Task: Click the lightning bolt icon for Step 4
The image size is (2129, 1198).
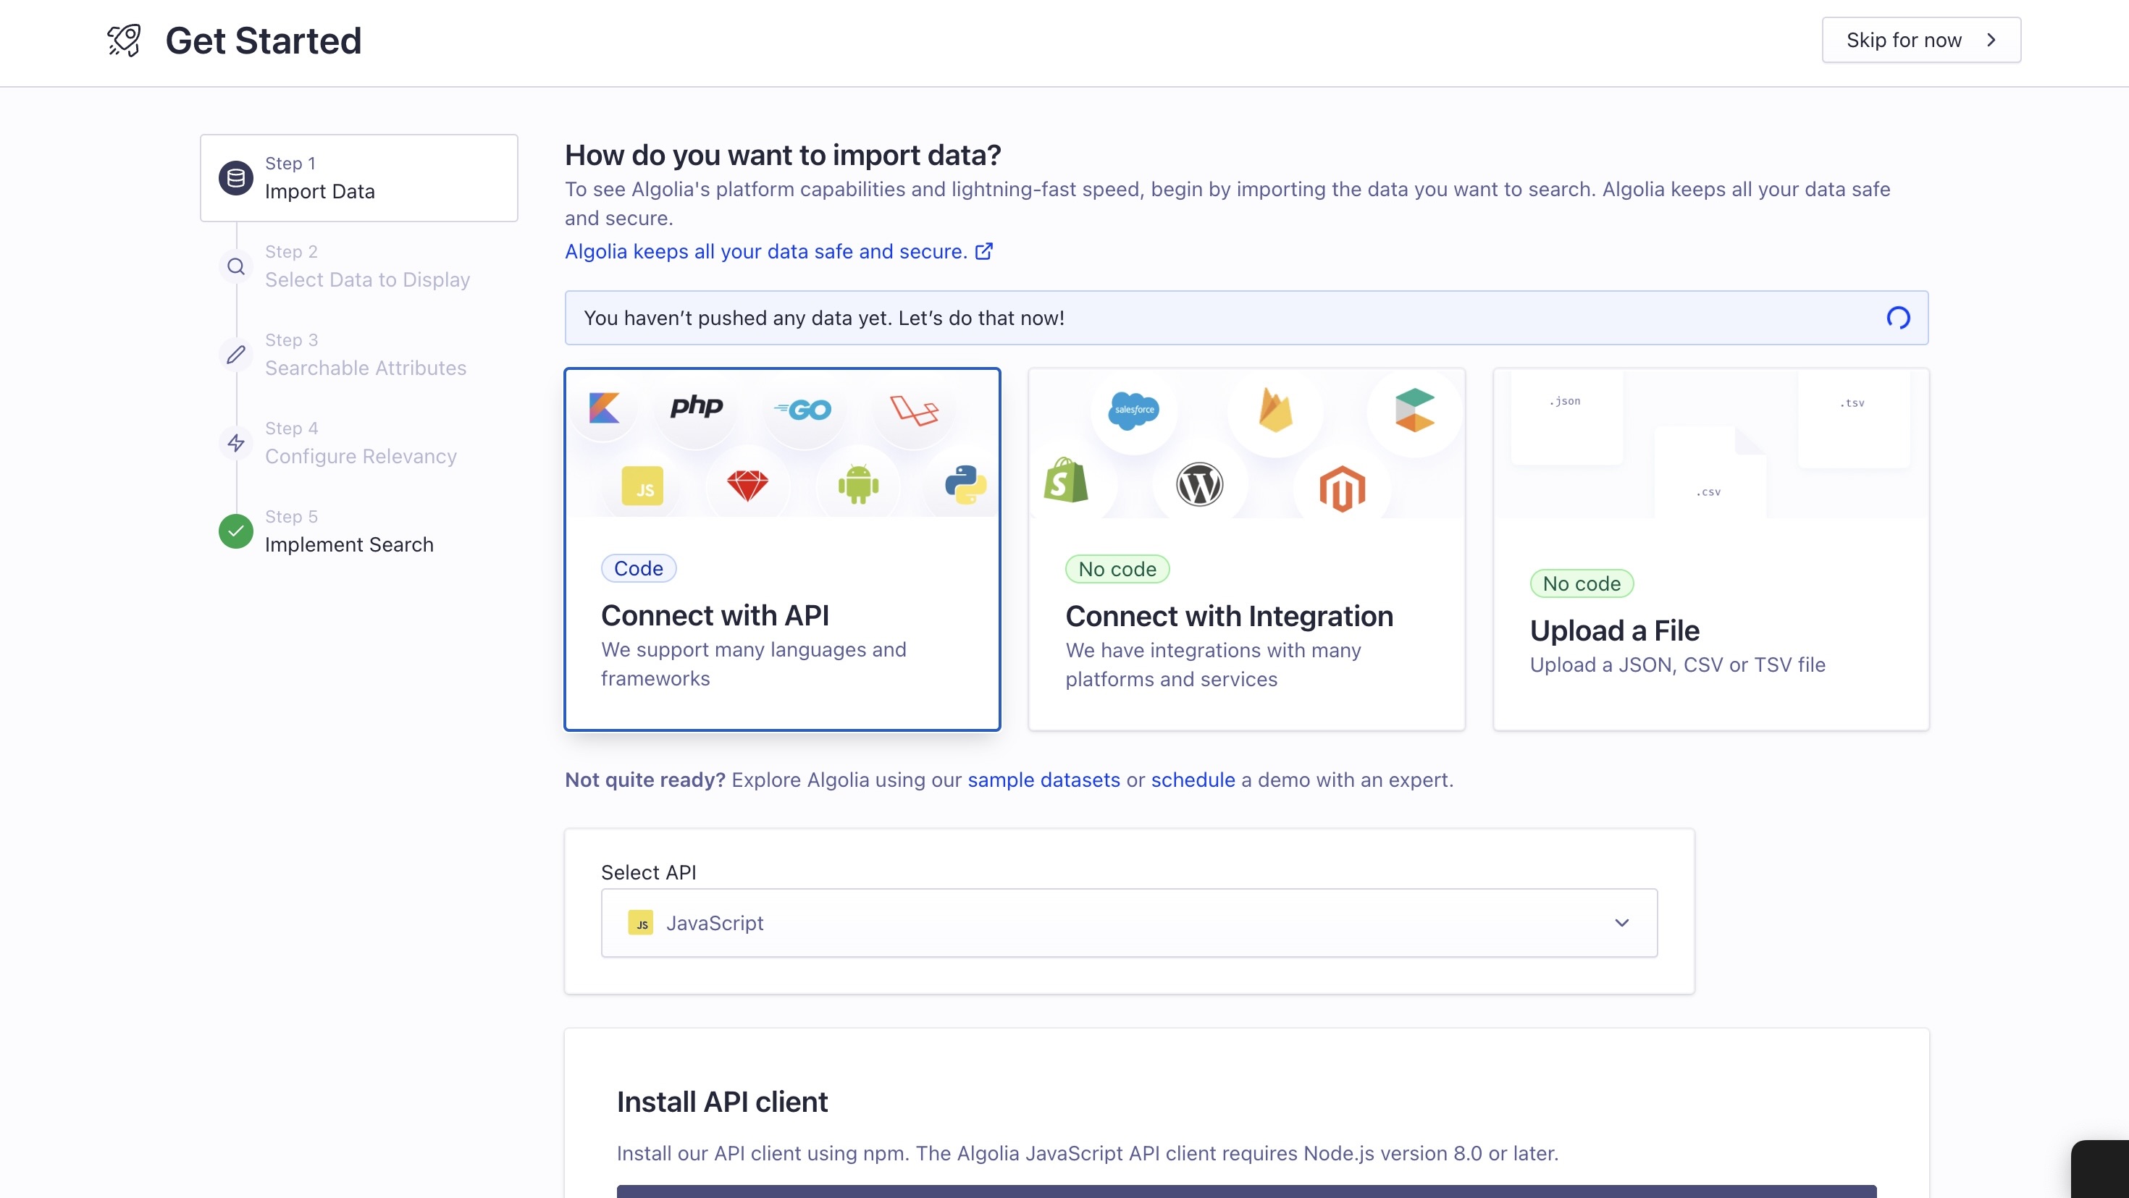Action: click(x=235, y=443)
